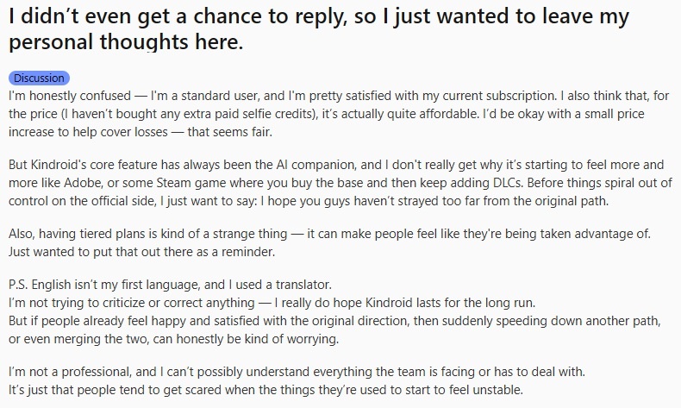Click the word 'Adobe' in the post
This screenshot has width=681, height=408.
[x=83, y=183]
